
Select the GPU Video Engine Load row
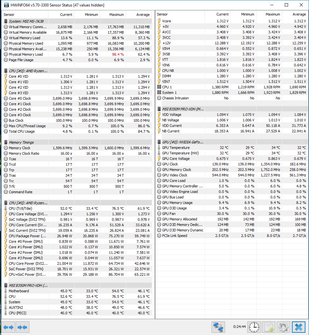coord(232,192)
